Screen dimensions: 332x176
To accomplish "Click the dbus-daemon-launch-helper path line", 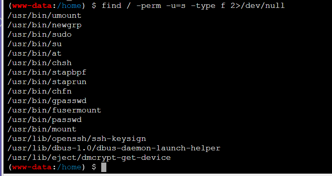I will (x=113, y=148).
